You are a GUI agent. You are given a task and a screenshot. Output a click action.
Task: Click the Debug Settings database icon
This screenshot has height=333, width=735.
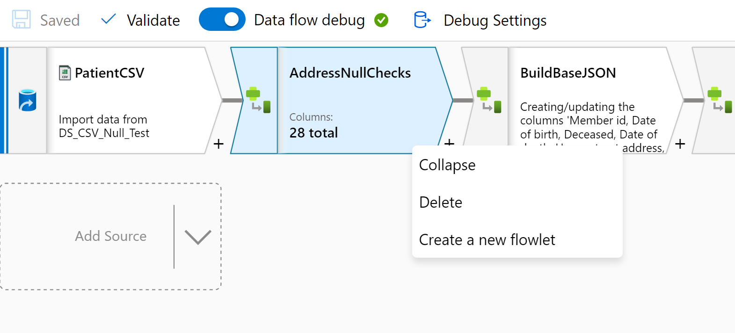pyautogui.click(x=422, y=20)
